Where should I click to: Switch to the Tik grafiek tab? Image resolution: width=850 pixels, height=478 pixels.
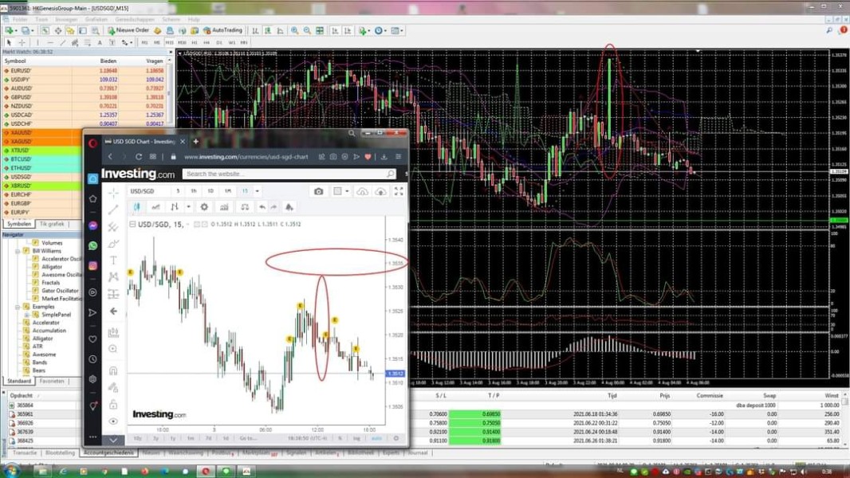(x=52, y=224)
